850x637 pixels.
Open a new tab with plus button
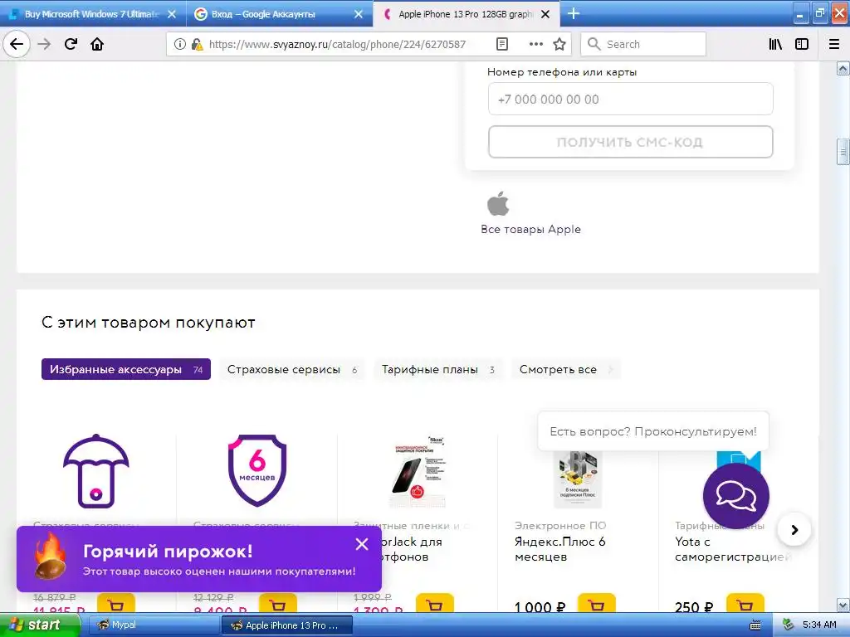(x=573, y=13)
